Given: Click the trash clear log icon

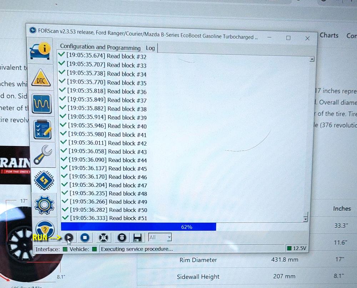Looking at the screenshot, I should (x=122, y=238).
